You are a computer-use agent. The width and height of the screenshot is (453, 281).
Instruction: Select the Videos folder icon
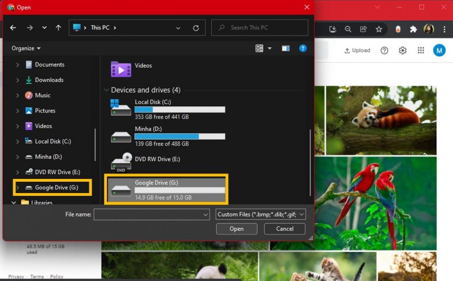pos(121,69)
